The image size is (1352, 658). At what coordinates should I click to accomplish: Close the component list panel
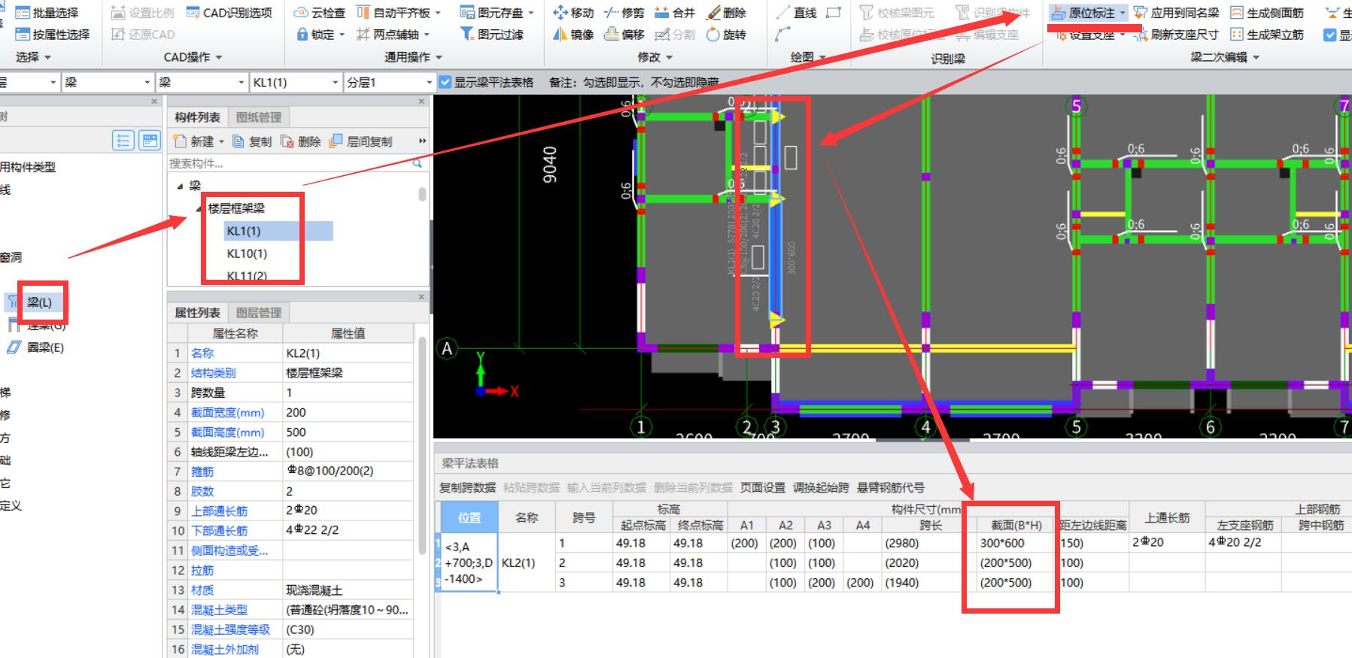coord(421,102)
